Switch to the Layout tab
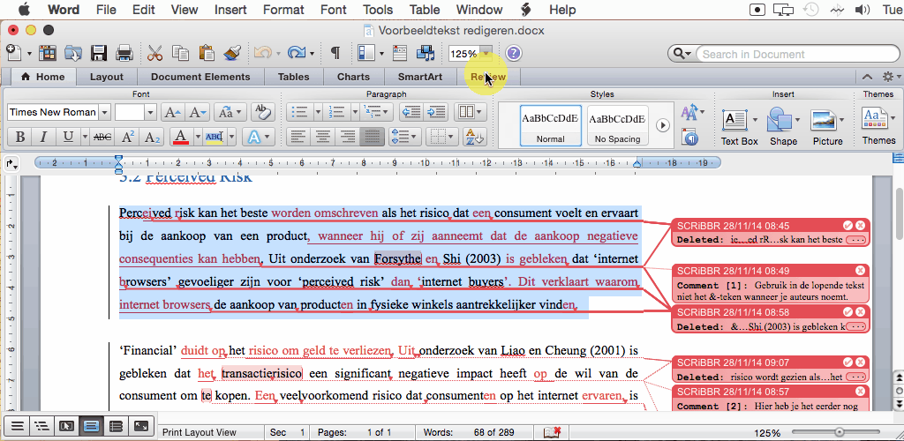 (107, 77)
